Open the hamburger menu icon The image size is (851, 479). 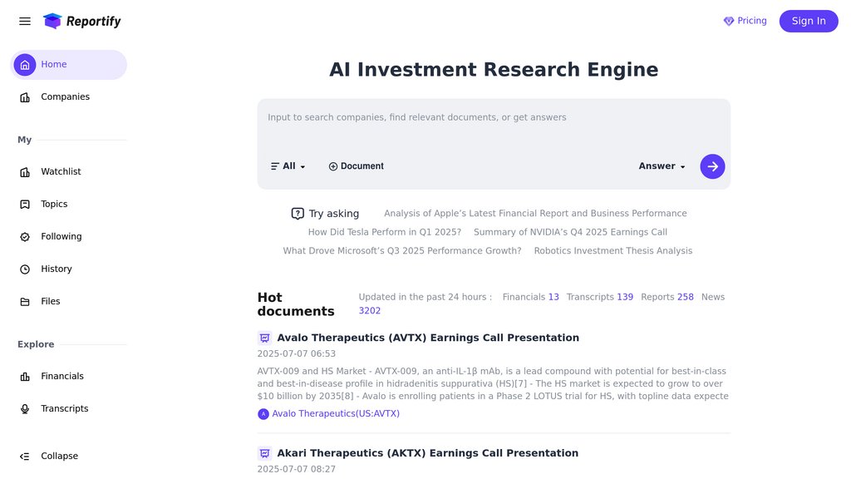[x=25, y=21]
